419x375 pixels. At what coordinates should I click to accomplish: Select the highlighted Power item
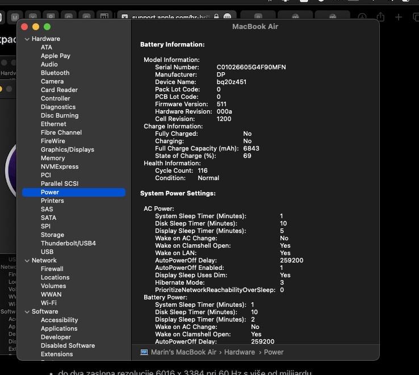(50, 192)
